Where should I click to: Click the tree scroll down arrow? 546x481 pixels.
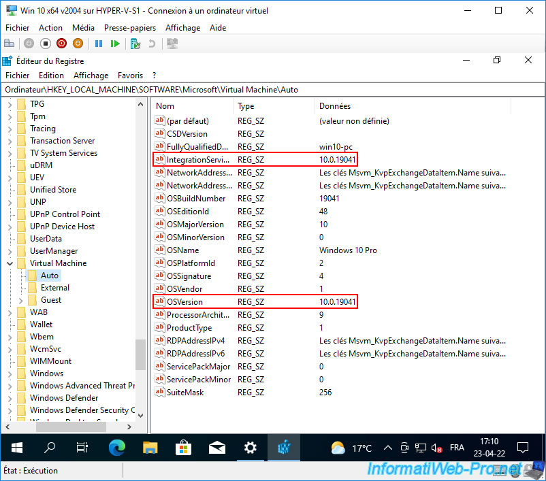pos(141,415)
